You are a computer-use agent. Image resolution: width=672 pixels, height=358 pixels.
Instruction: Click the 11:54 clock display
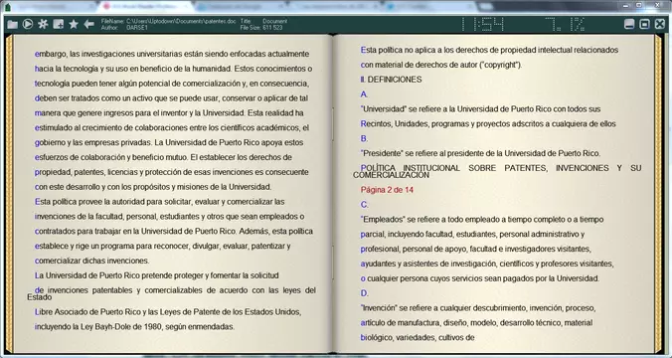click(x=482, y=25)
